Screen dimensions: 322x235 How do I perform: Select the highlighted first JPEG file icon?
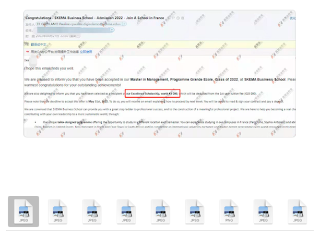coord(23,211)
